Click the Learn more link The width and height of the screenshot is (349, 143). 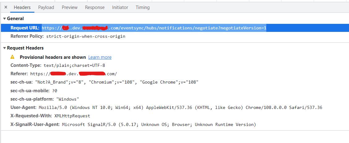click(x=100, y=57)
